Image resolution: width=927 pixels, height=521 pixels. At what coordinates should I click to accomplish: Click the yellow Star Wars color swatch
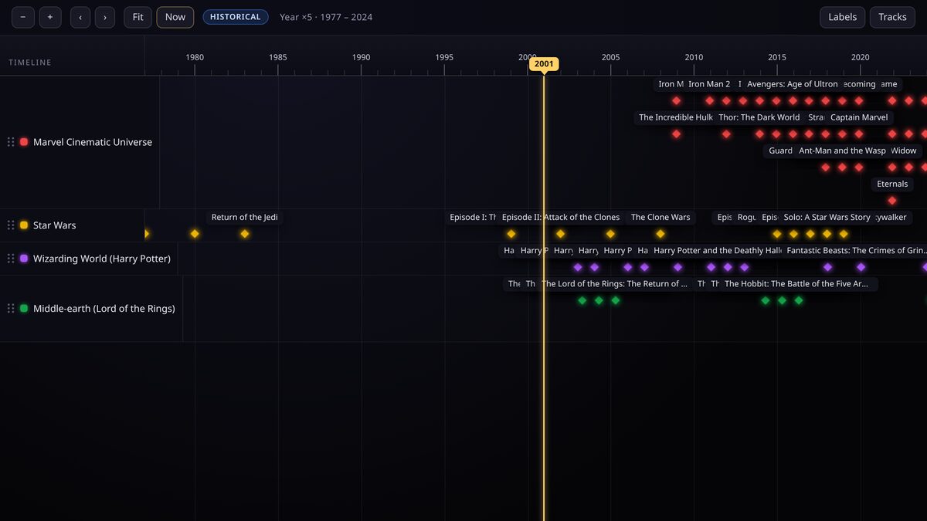tap(24, 225)
